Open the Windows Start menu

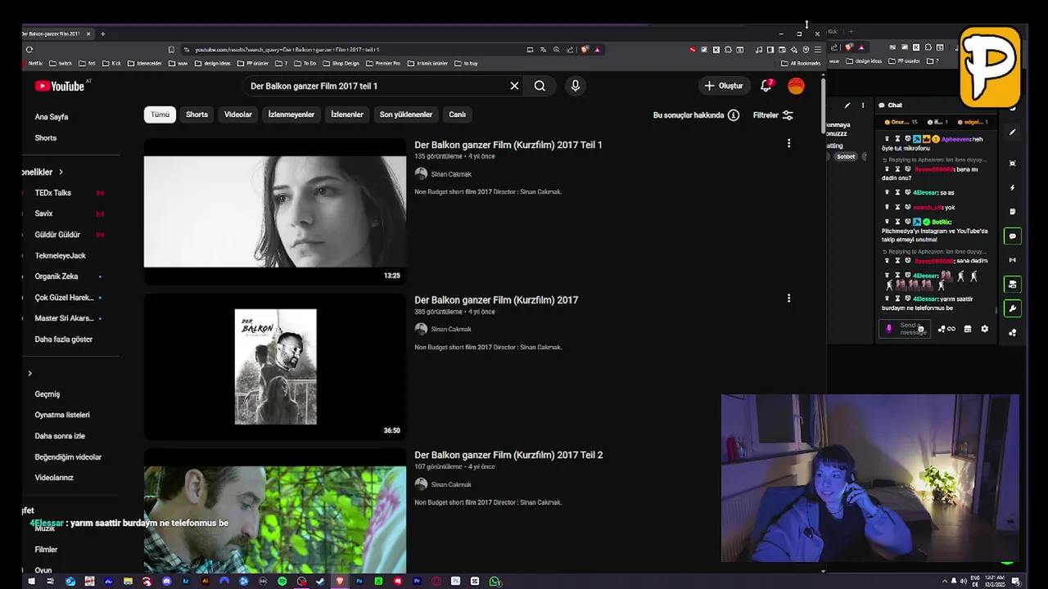(31, 582)
